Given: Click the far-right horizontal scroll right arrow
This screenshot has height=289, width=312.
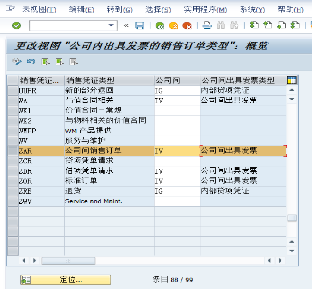Looking at the screenshot, I should (x=281, y=261).
